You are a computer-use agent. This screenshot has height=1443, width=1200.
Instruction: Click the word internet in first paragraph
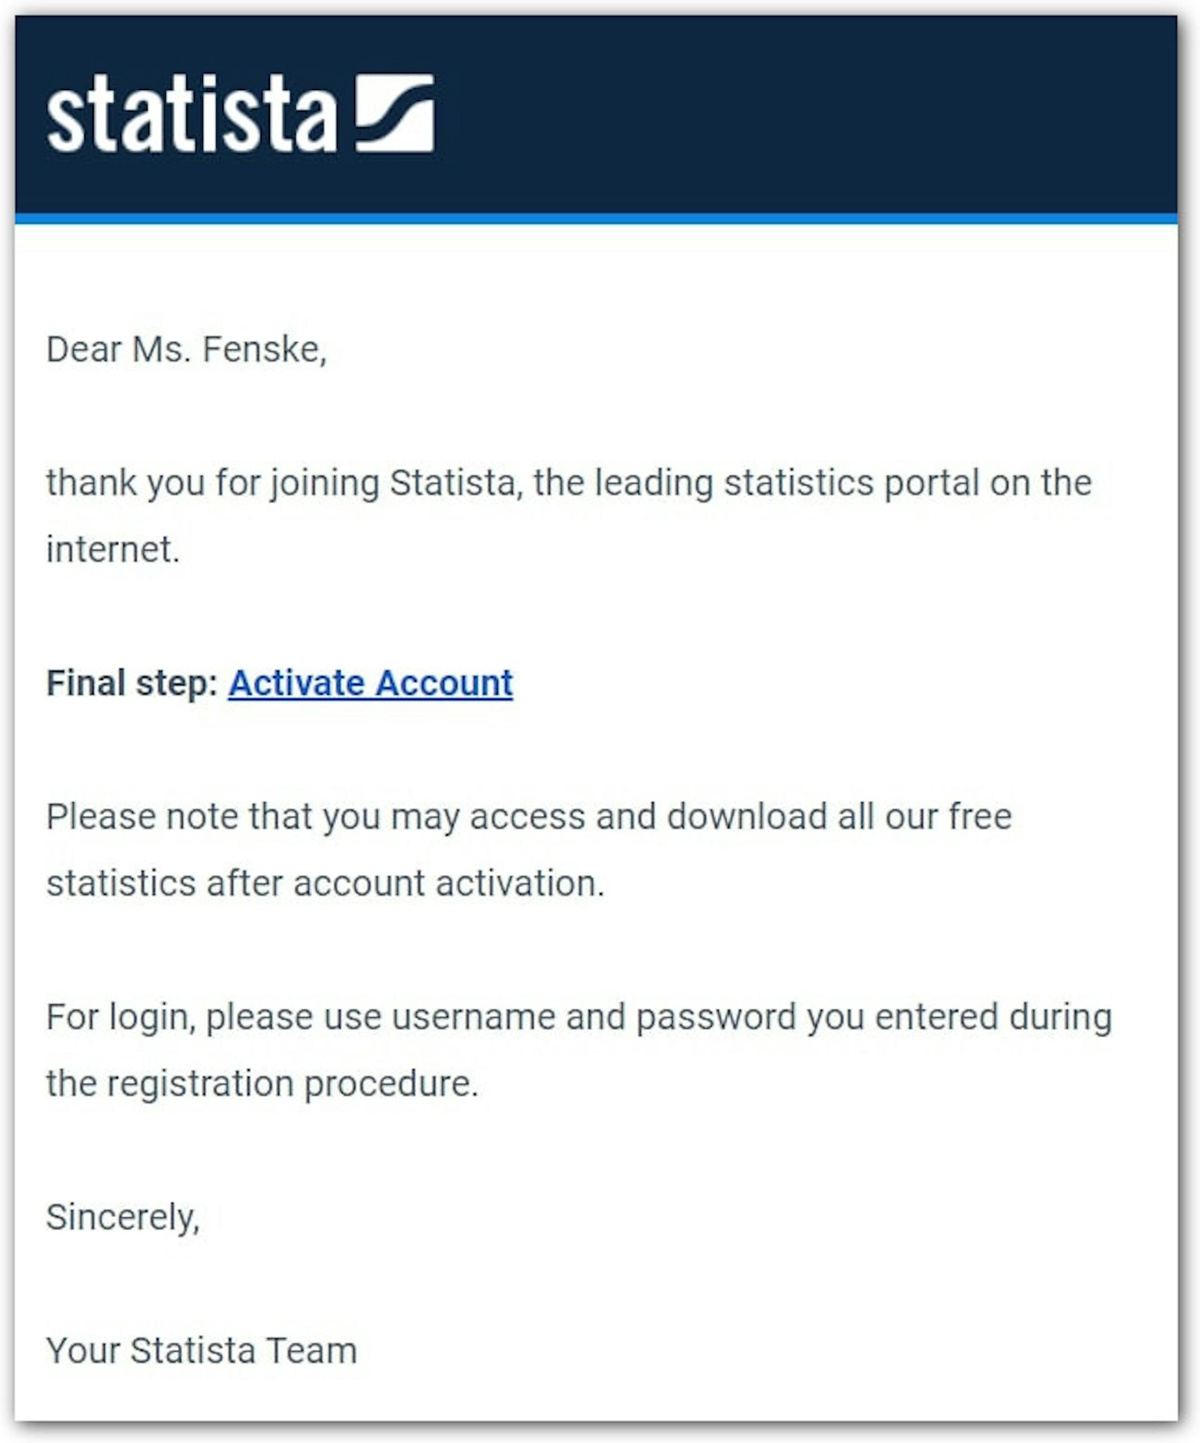click(x=112, y=550)
